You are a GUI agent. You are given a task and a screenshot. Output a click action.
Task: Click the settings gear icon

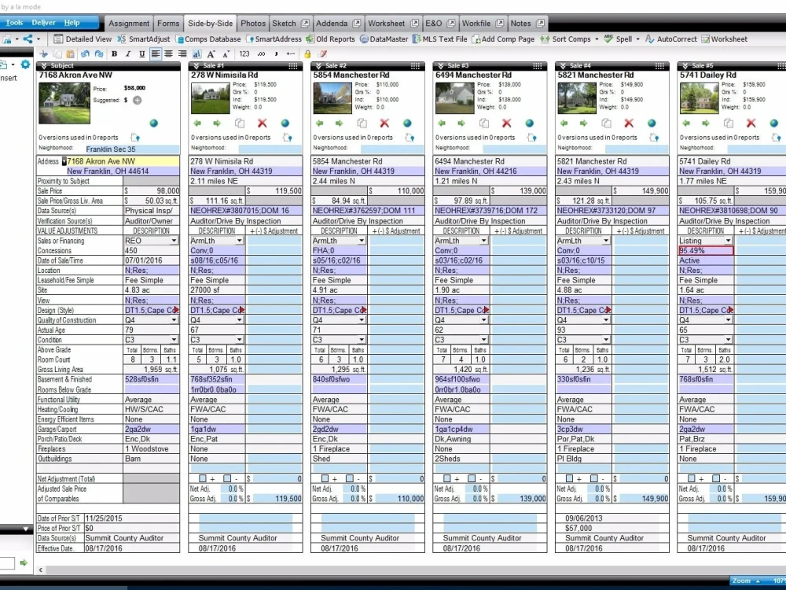point(25,65)
